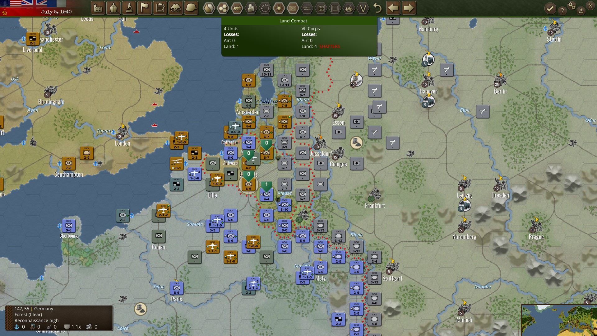Open the reports clipboard panel
The width and height of the screenshot is (597, 336).
(160, 8)
